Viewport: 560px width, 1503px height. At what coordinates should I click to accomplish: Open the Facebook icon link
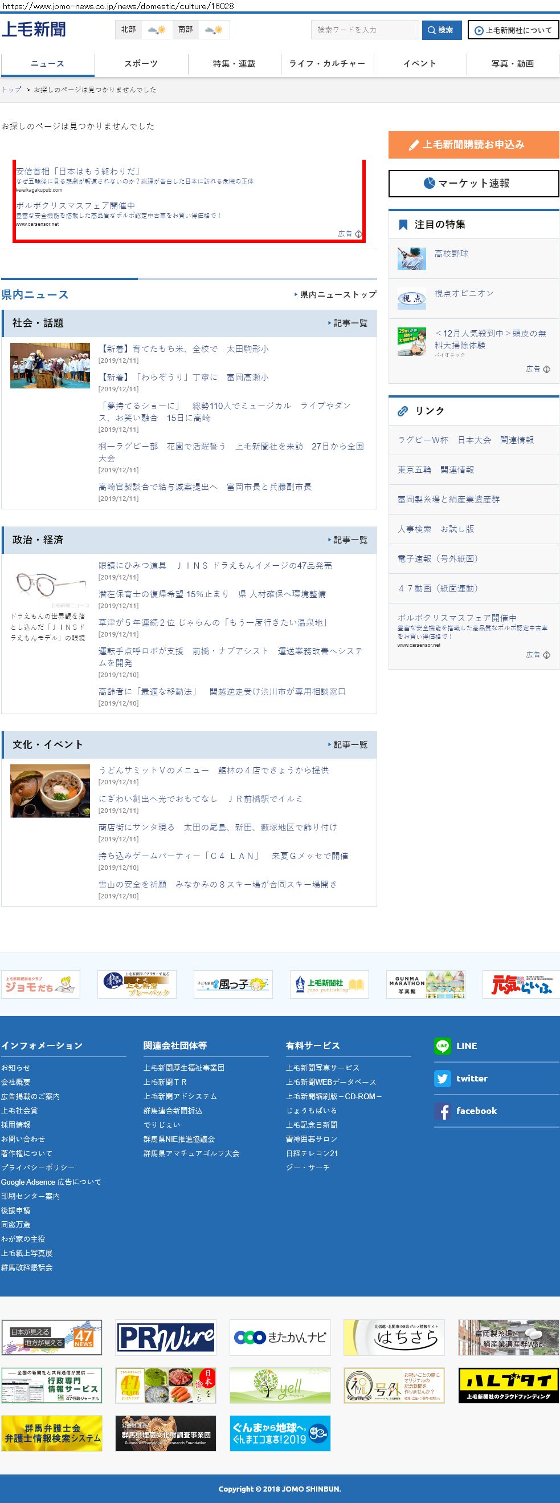pyautogui.click(x=442, y=1111)
